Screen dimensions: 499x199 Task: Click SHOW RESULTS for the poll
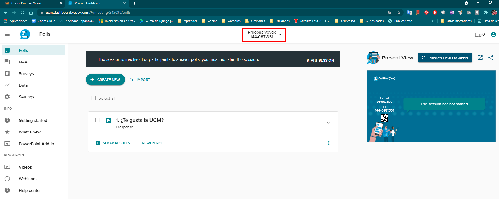tap(113, 143)
